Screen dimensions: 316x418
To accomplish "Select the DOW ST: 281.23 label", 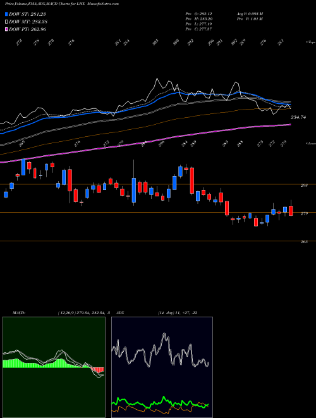I will click(x=27, y=14).
